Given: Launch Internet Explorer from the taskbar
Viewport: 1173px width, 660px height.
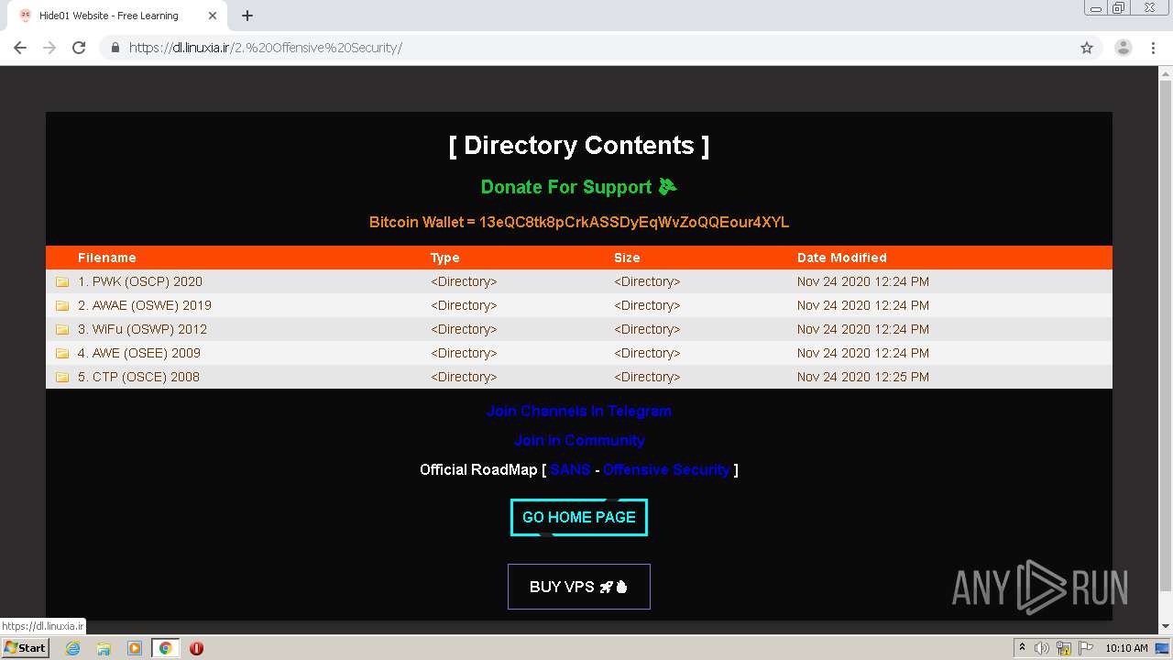Looking at the screenshot, I should 72,648.
